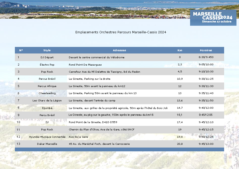Click the km value '13,6'
Viewport: 239px width, 169px height.
(x=180, y=100)
